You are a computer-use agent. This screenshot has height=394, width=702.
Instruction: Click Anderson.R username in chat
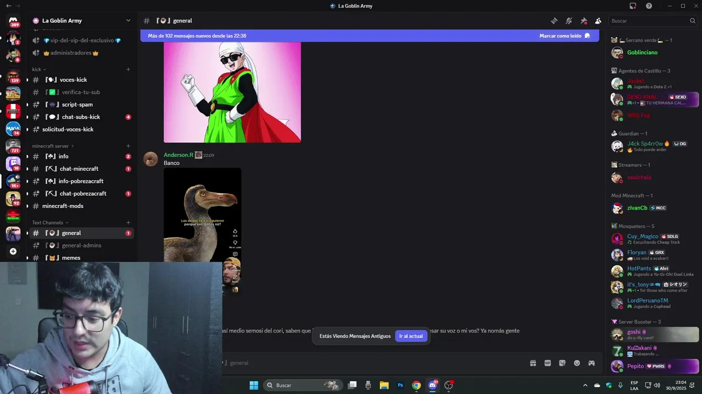click(178, 155)
